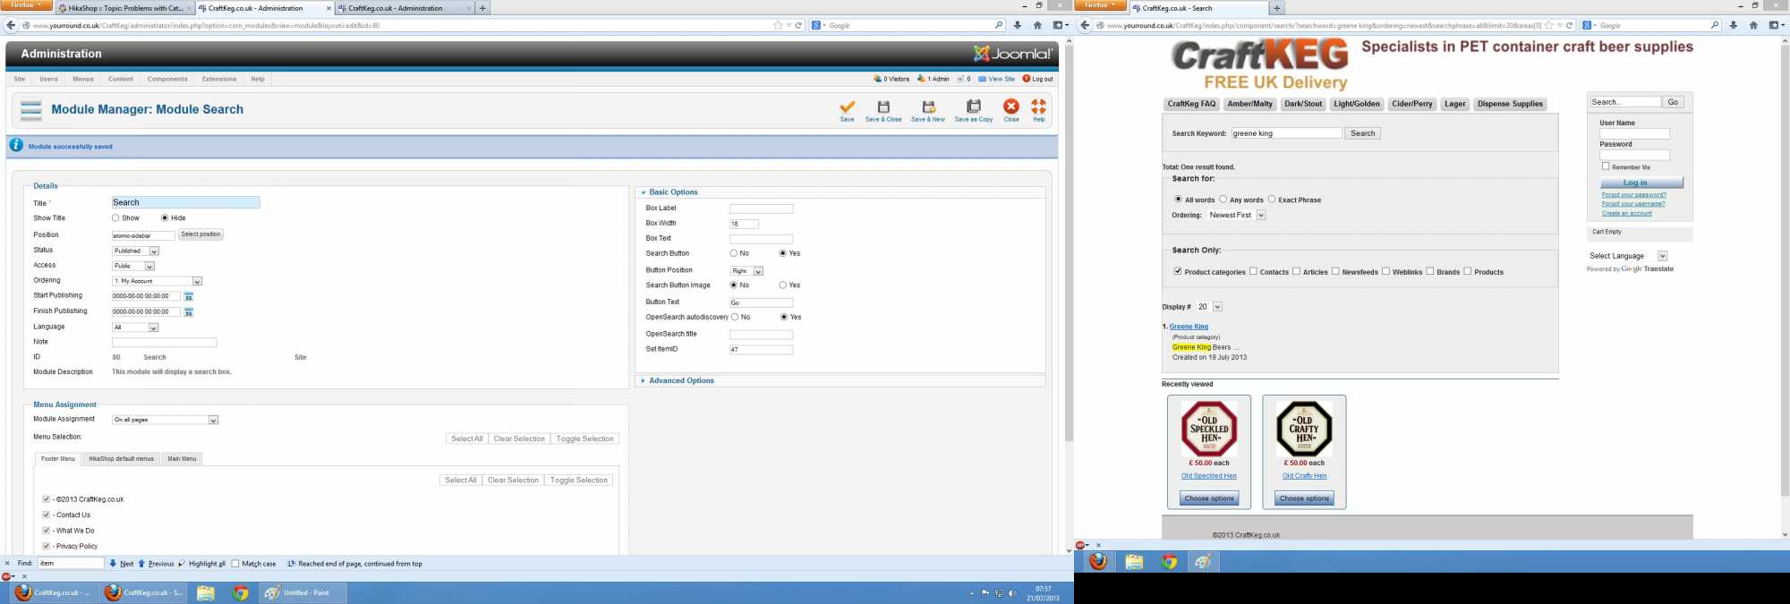
Task: Open the 'Select Language' translate dropdown
Action: [1628, 256]
